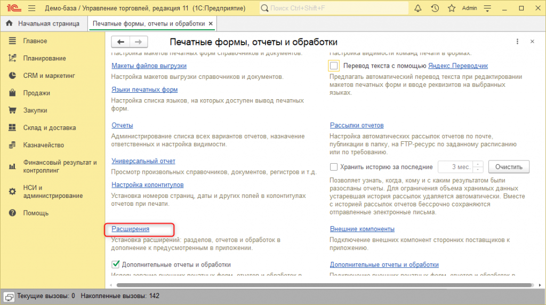Click the Планирование chart icon
The height and width of the screenshot is (305, 546).
tap(12, 58)
